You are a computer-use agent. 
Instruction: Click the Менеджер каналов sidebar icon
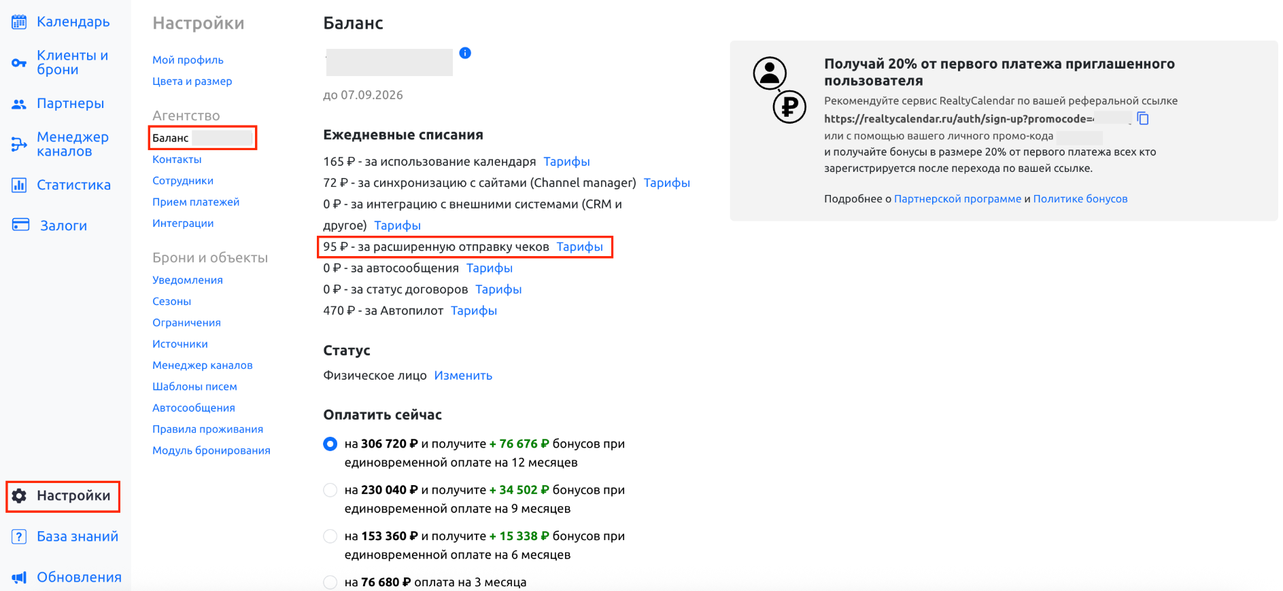click(19, 144)
